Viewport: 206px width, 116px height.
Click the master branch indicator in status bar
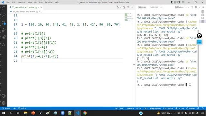(x=6, y=108)
